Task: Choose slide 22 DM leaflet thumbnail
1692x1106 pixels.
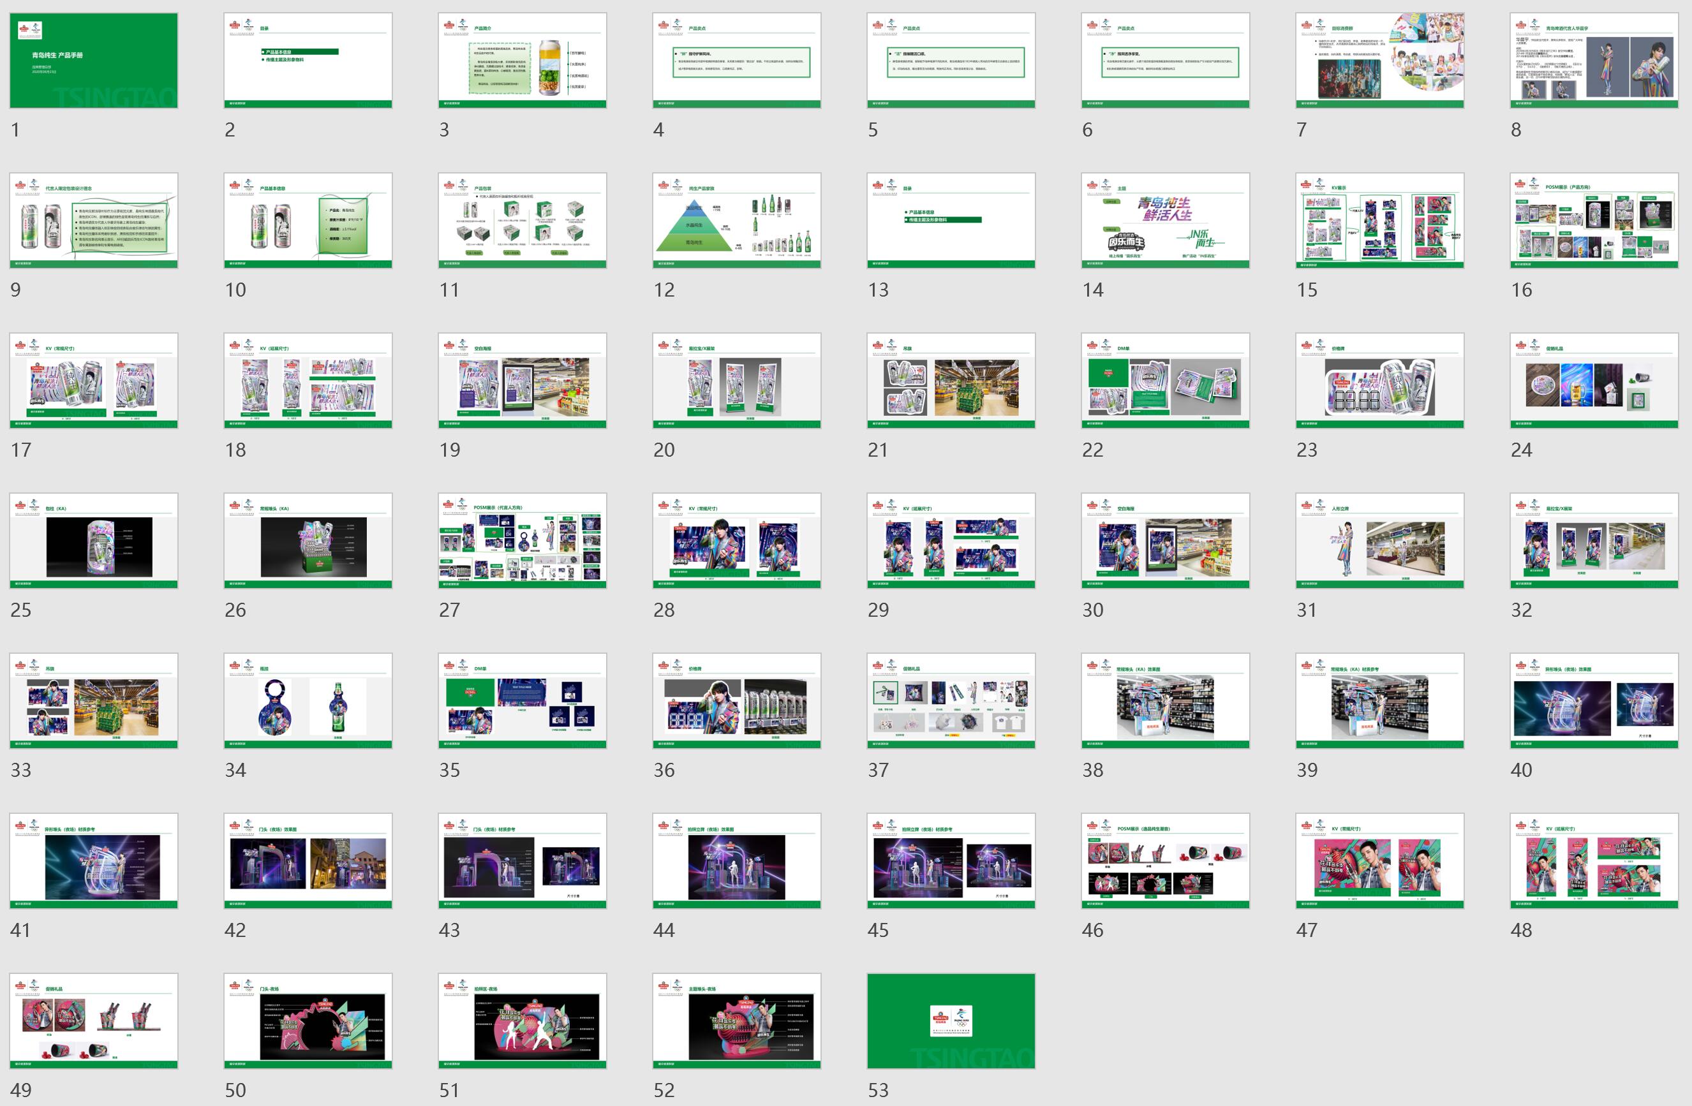Action: click(1166, 380)
